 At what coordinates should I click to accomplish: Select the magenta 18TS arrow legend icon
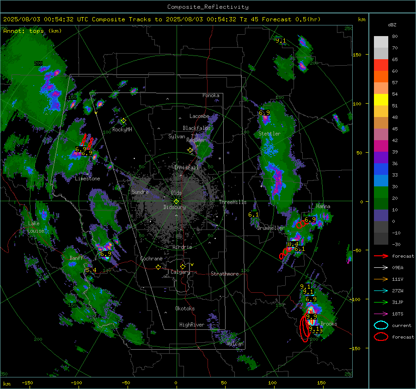point(381,314)
